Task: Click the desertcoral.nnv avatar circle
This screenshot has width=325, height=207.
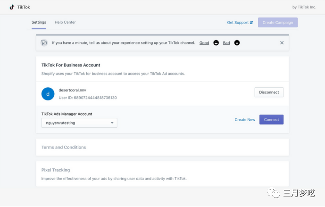Action: [x=48, y=94]
